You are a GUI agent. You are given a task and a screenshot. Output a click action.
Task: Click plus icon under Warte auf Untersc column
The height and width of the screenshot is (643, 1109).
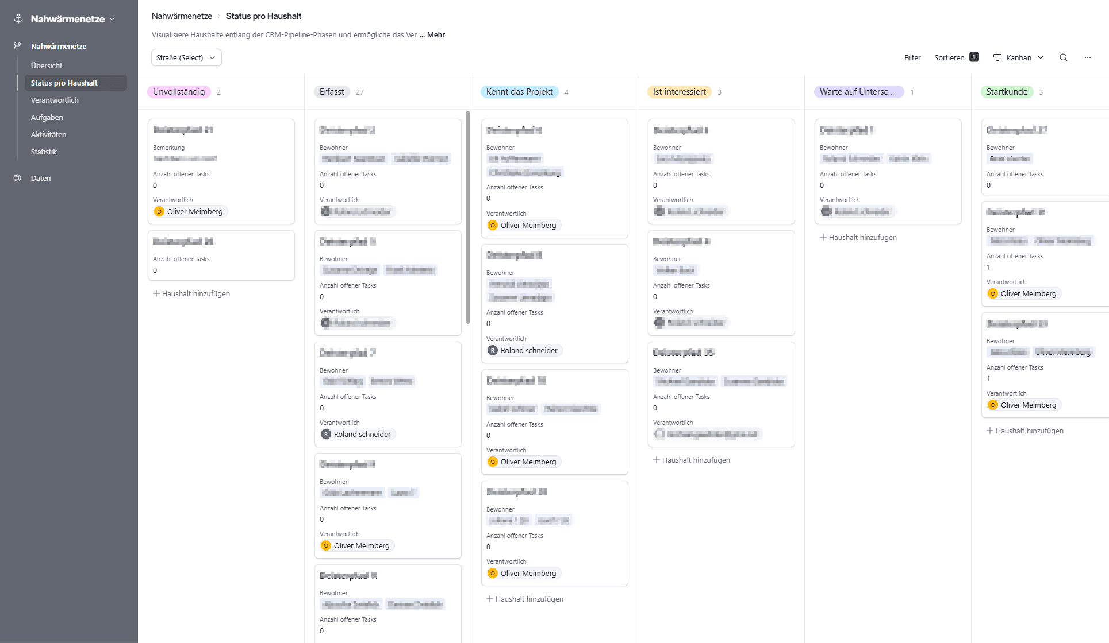tap(823, 237)
